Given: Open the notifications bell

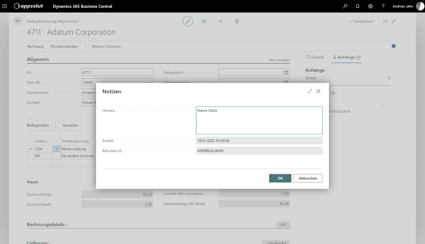Looking at the screenshot, I should point(358,6).
